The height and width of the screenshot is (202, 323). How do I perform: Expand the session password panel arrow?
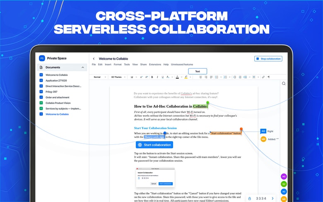(273, 199)
